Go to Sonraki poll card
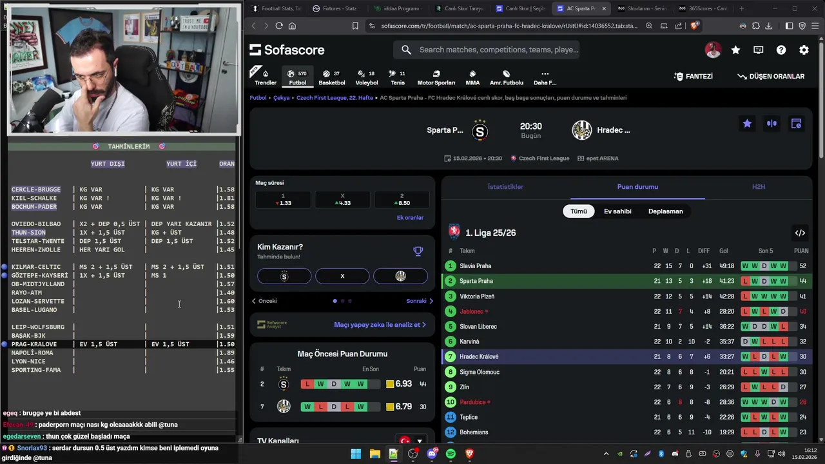The image size is (825, 464). click(x=420, y=301)
